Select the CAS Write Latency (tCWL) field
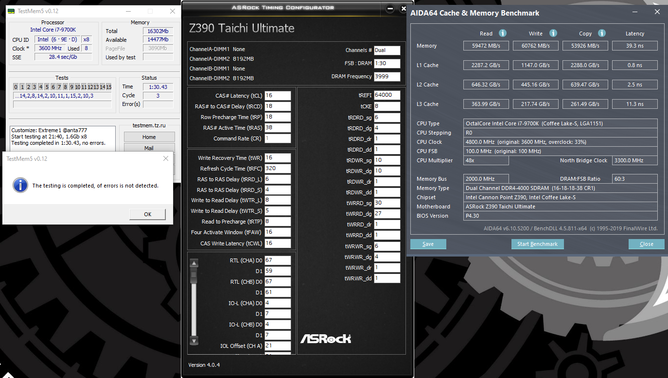Screen dimensions: 668x378 (278, 243)
